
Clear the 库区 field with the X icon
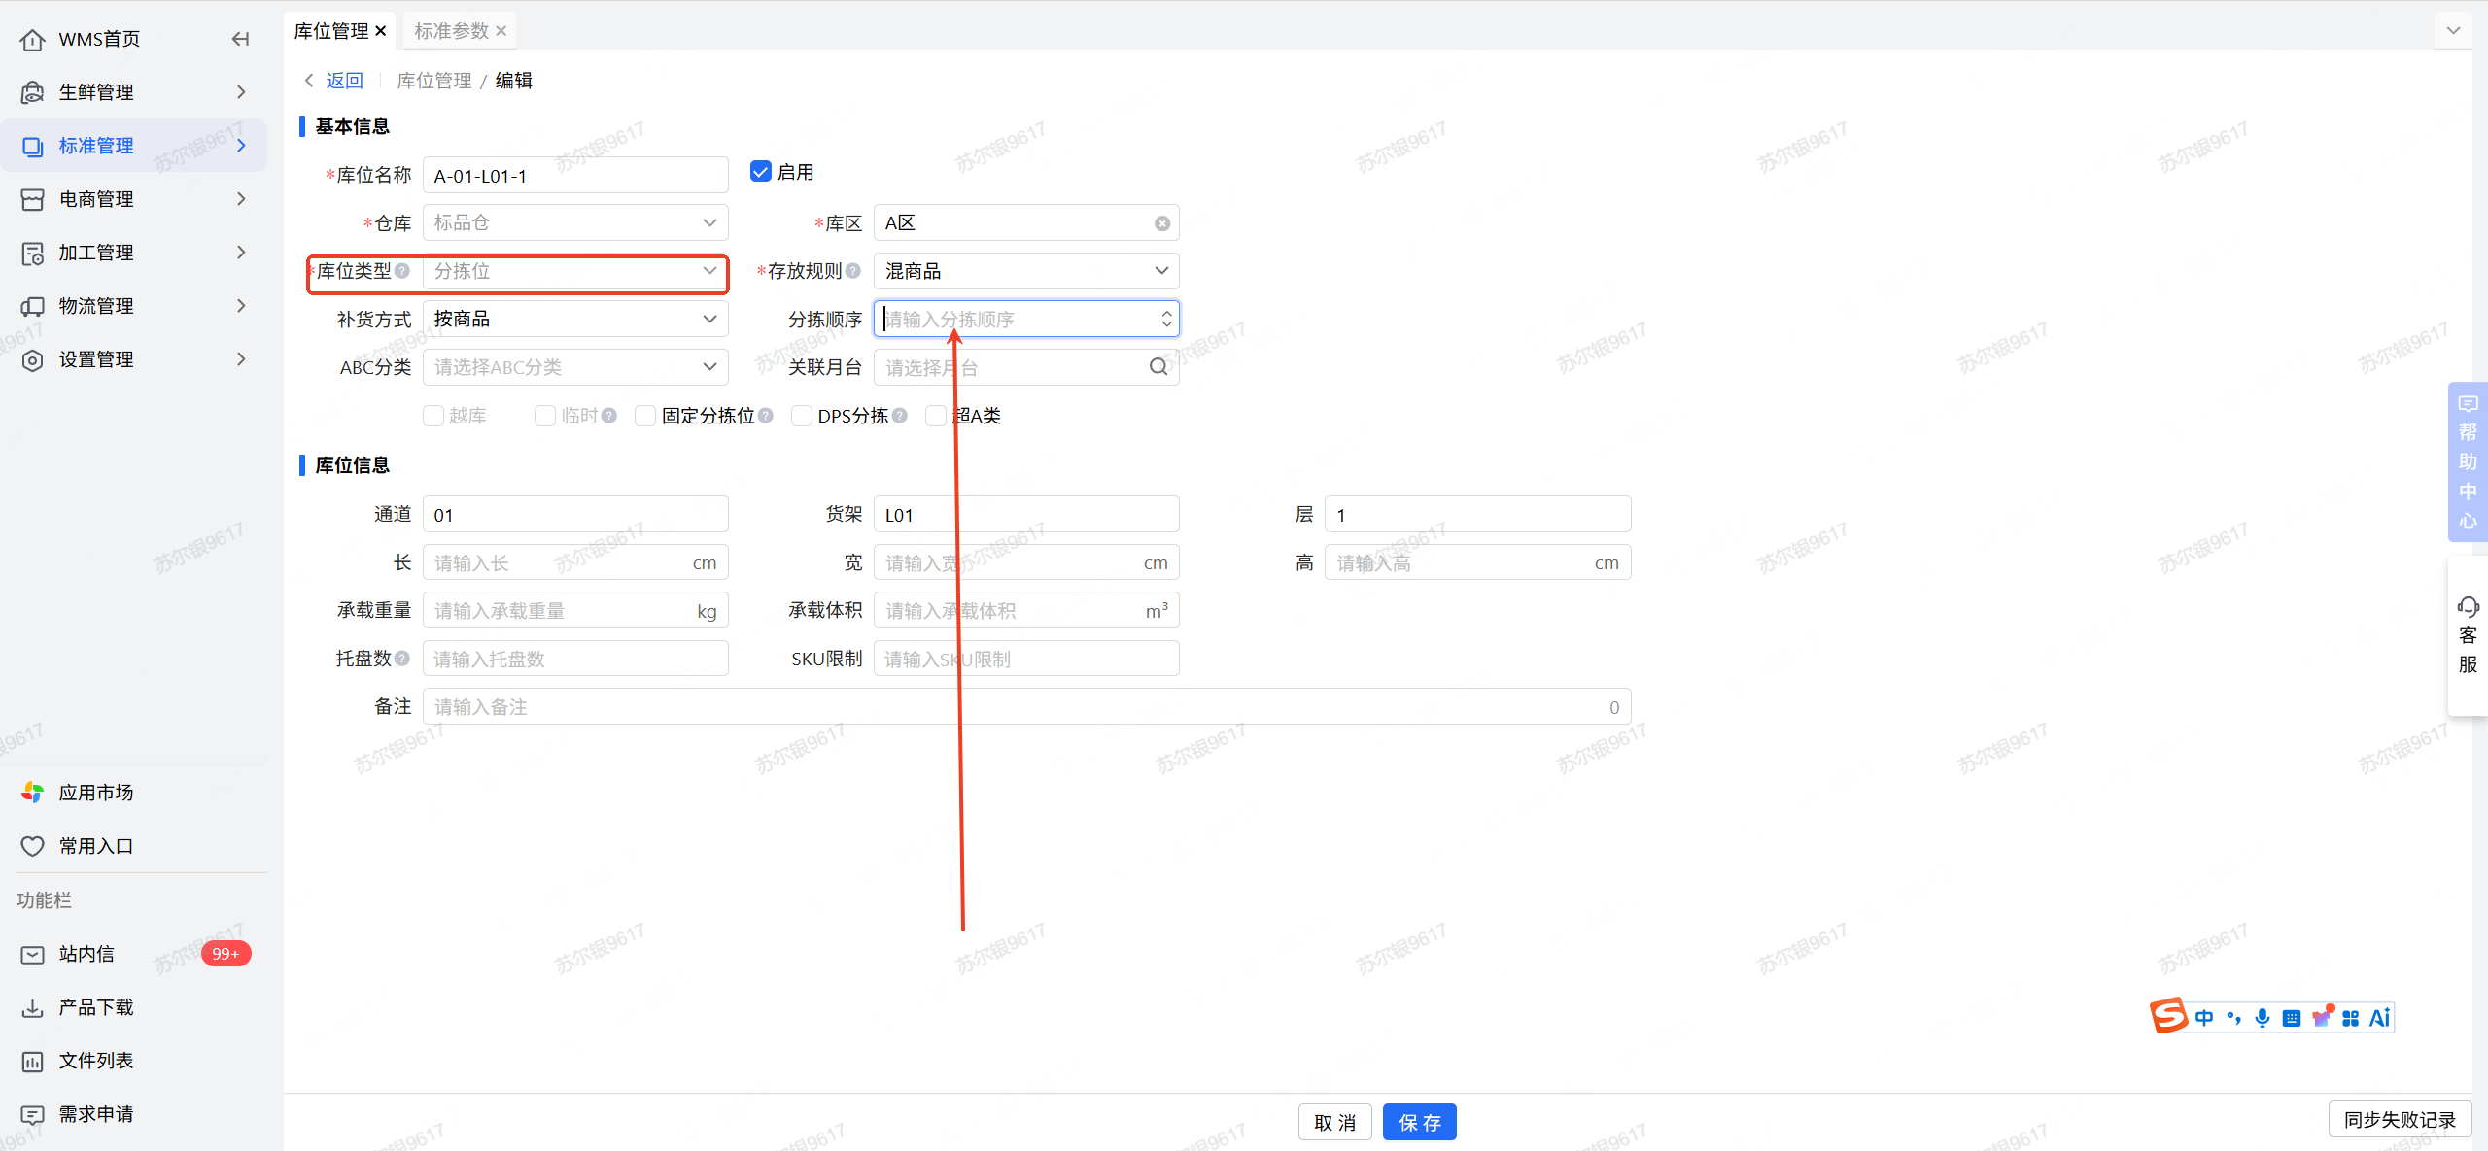click(x=1161, y=223)
